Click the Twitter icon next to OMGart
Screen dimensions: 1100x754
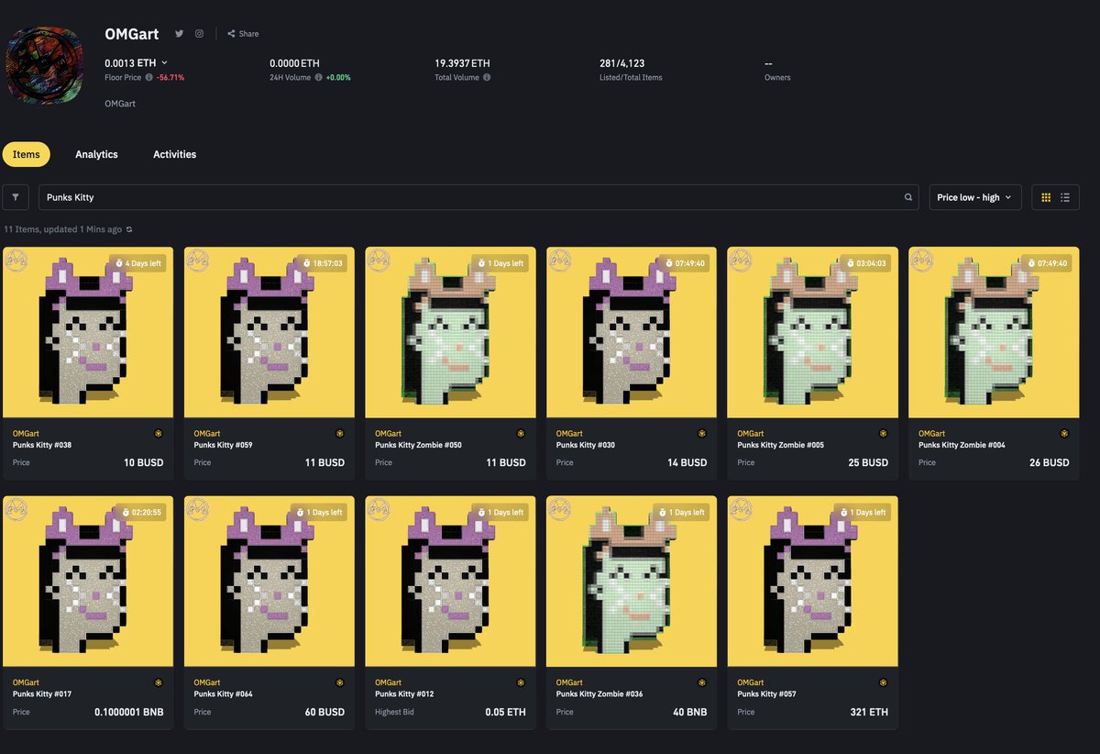[180, 33]
